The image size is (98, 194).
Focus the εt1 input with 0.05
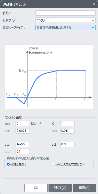coord(67,145)
